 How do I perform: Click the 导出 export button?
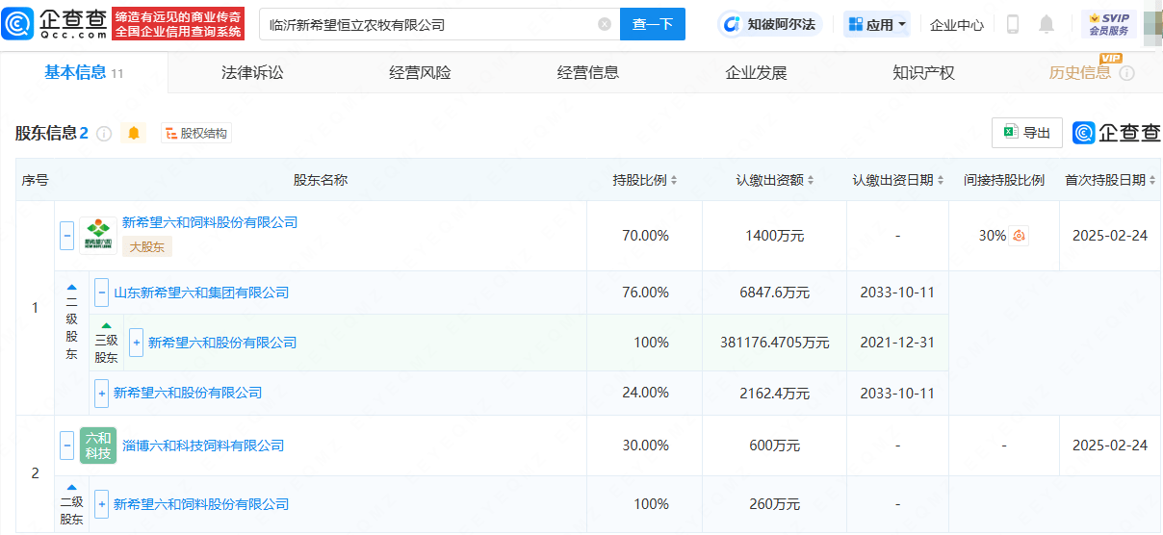pos(1027,133)
